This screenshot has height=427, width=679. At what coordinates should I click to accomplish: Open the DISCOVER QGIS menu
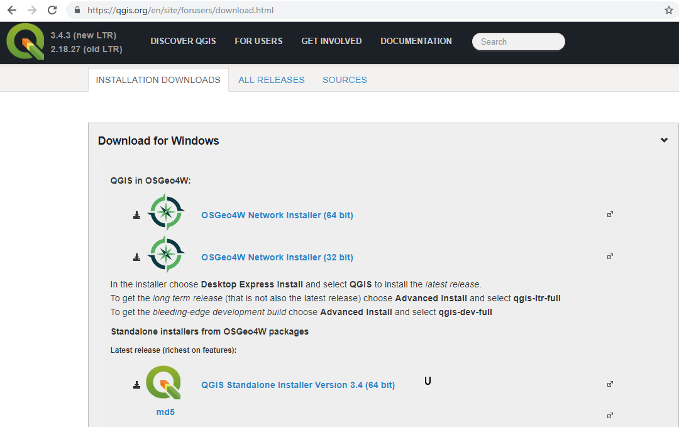coord(183,41)
